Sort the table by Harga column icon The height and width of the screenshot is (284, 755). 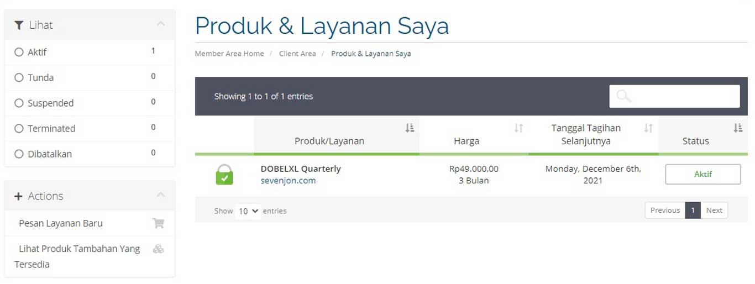518,128
